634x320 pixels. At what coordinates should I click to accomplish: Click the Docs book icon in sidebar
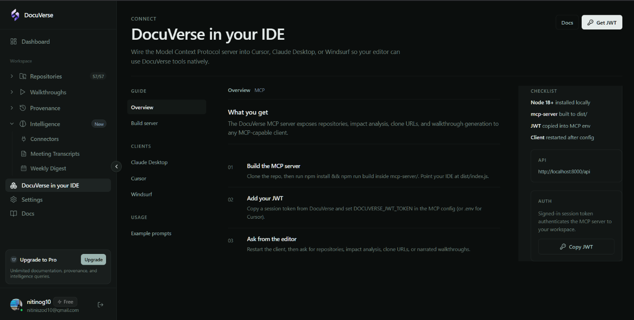[x=13, y=213]
